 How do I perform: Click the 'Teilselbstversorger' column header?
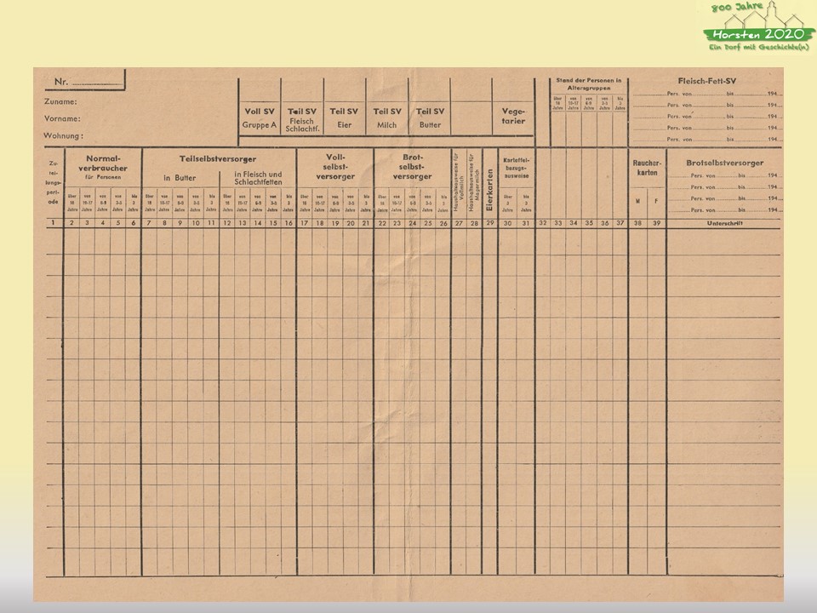218,158
